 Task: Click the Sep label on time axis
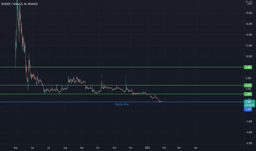pyautogui.click(x=82, y=148)
